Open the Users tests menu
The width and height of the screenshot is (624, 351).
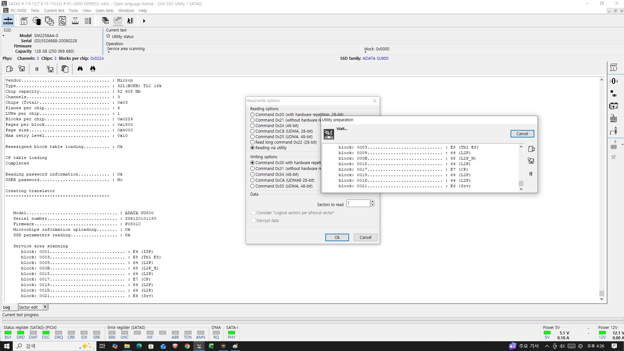click(104, 10)
